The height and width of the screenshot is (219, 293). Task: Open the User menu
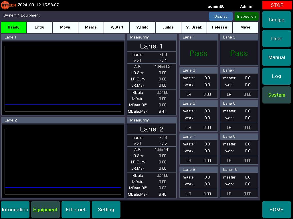[x=277, y=38]
